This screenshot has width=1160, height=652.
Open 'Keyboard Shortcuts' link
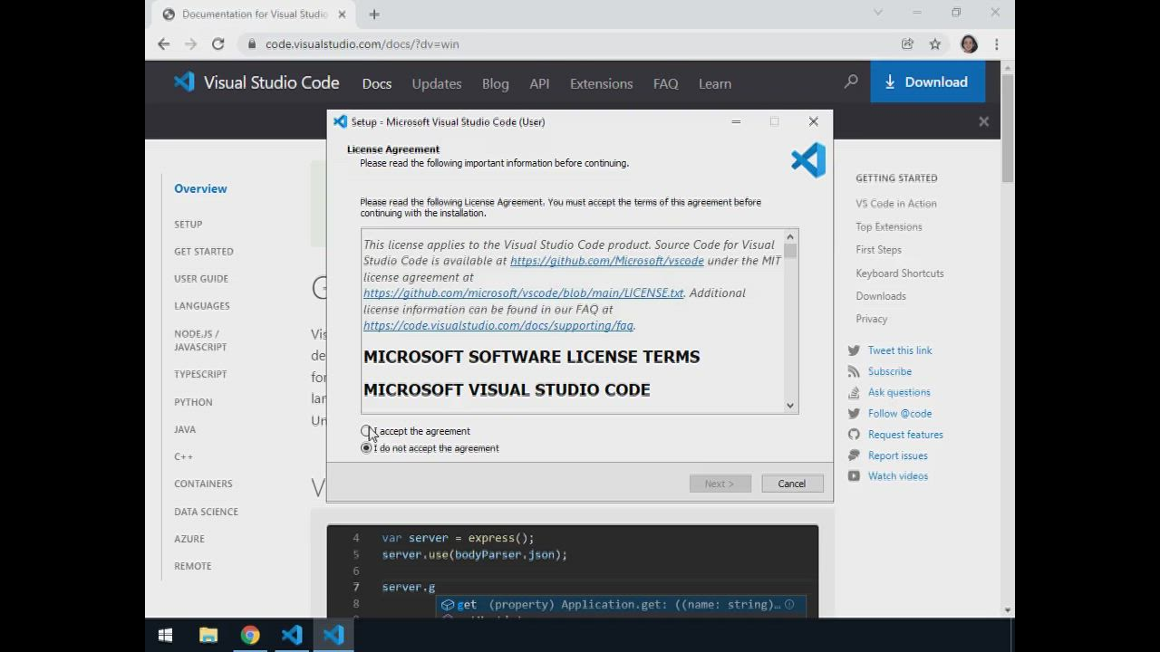900,273
